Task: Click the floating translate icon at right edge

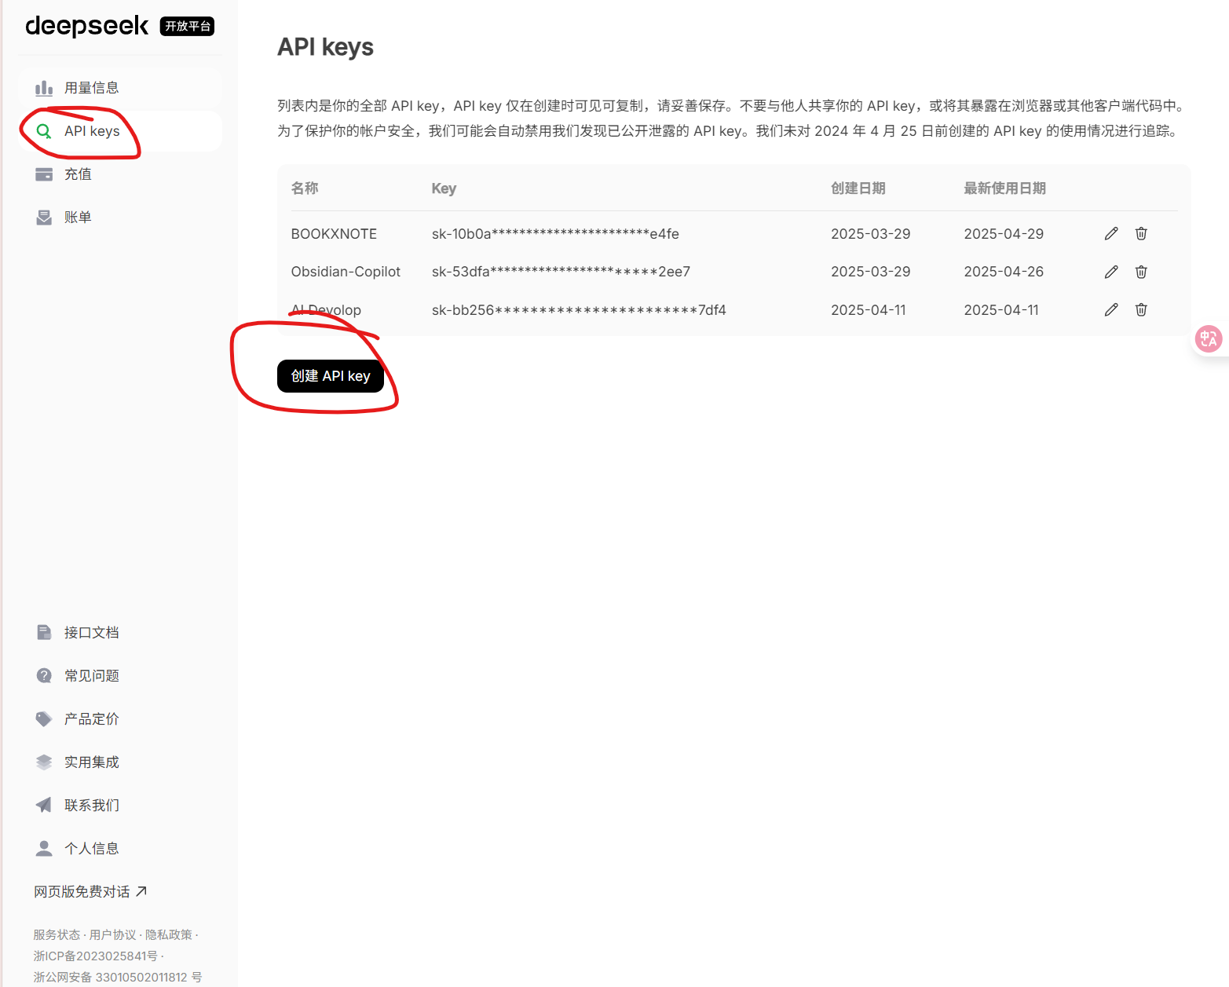Action: pos(1209,339)
